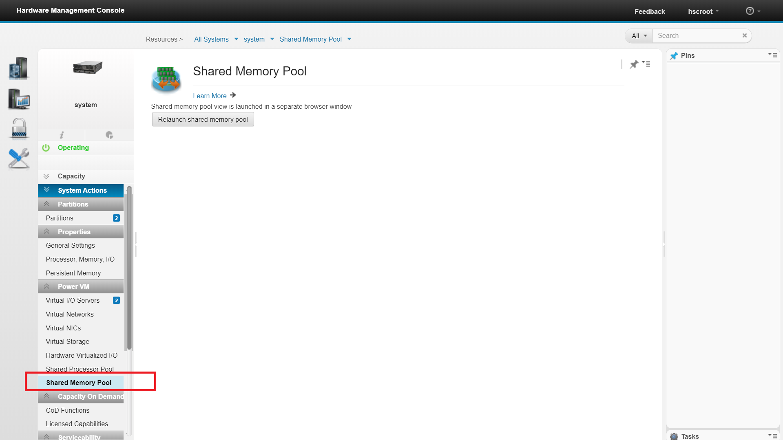783x440 pixels.
Task: Clear the search field with the X
Action: tap(745, 35)
